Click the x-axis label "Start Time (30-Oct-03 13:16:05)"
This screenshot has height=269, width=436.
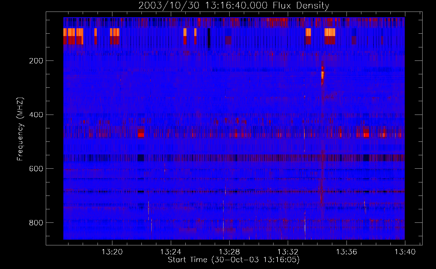(234, 260)
